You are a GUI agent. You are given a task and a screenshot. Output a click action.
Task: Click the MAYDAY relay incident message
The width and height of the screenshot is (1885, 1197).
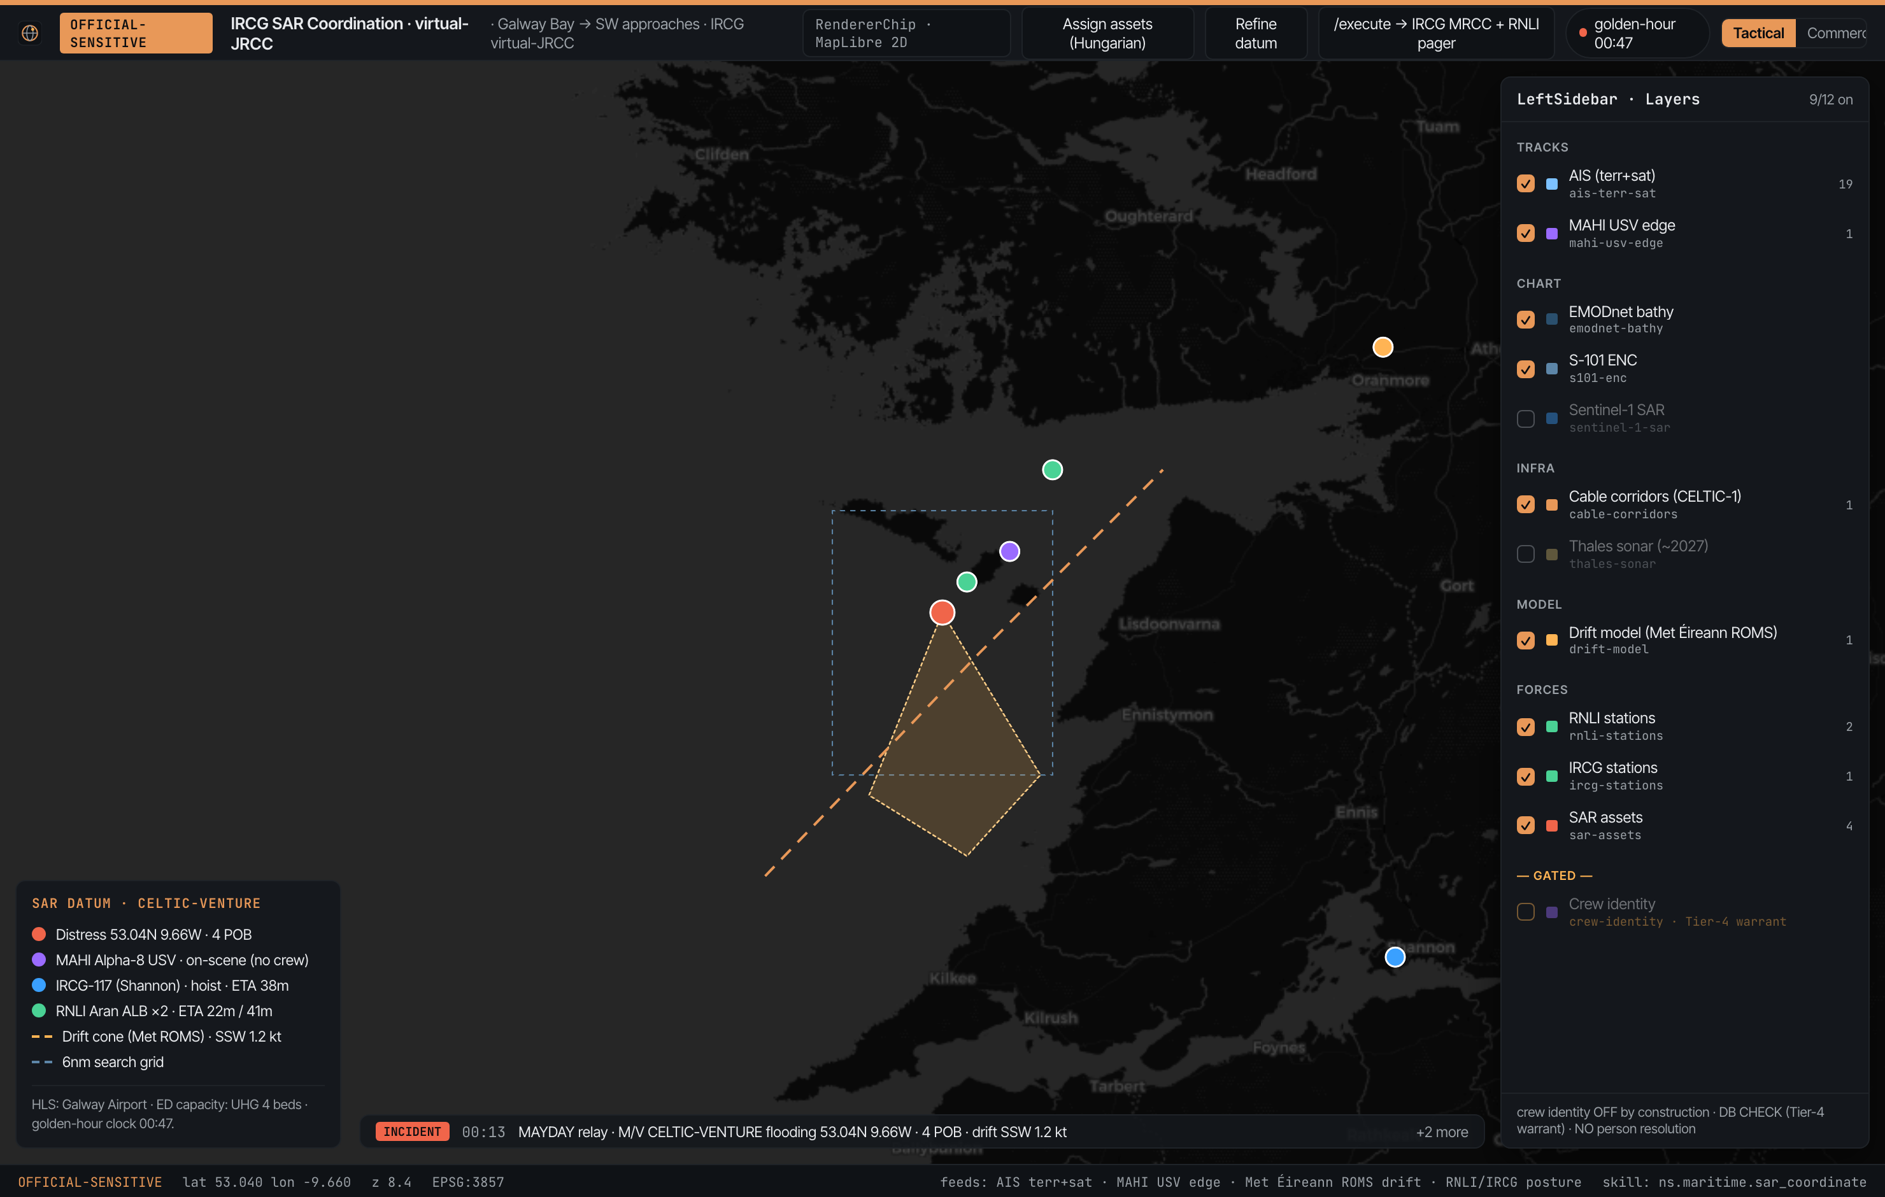click(x=792, y=1132)
